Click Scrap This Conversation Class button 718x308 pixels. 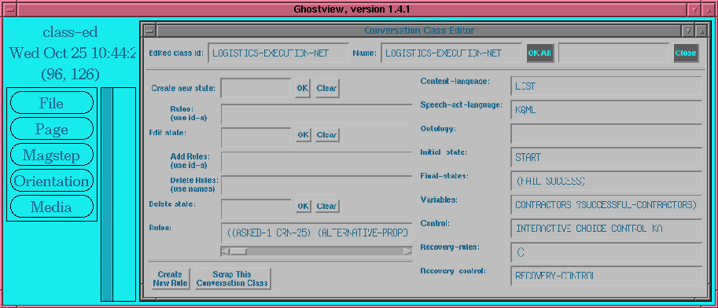pos(232,278)
